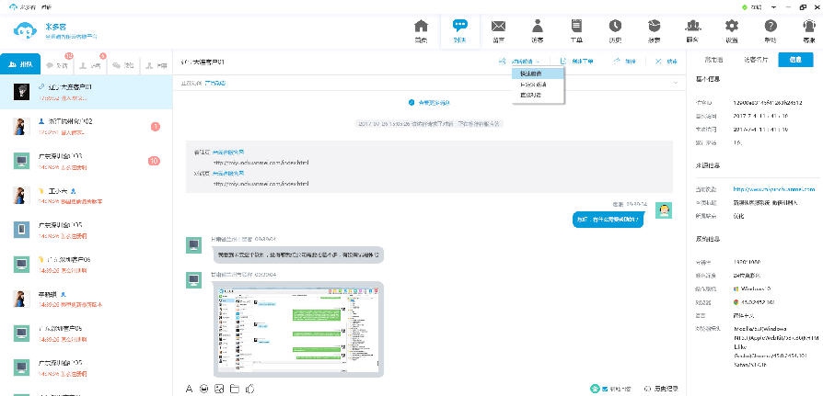This screenshot has height=396, width=823.
Task: Click the grey visitor text message bubble
Action: click(297, 255)
